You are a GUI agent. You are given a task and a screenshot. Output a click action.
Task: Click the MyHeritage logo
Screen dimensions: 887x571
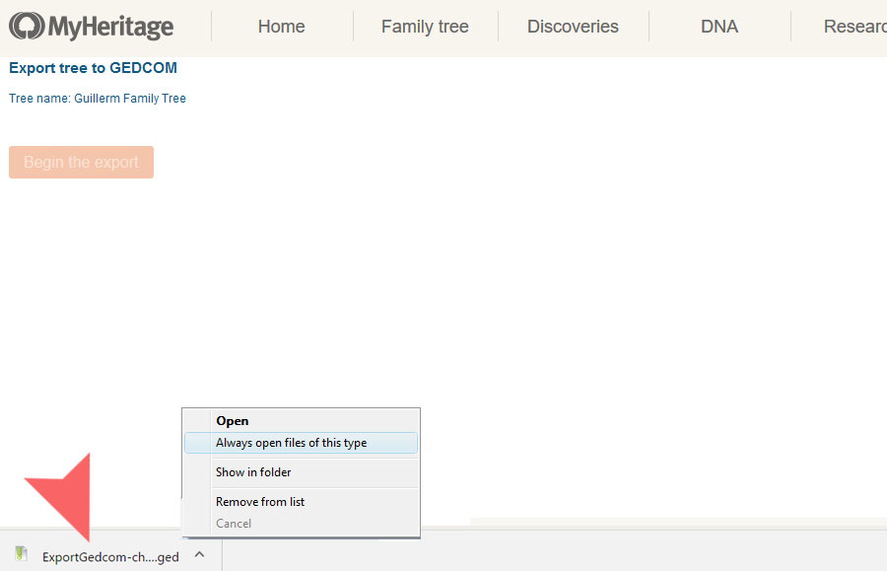[x=91, y=27]
